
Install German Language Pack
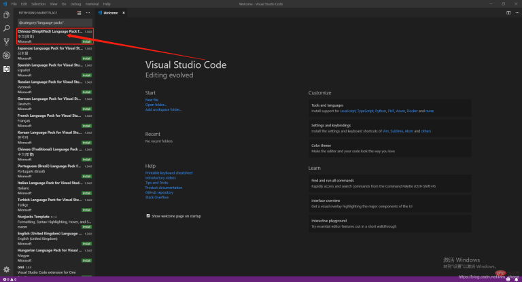click(x=86, y=109)
